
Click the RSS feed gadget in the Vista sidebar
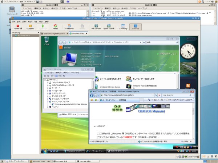(188, 85)
